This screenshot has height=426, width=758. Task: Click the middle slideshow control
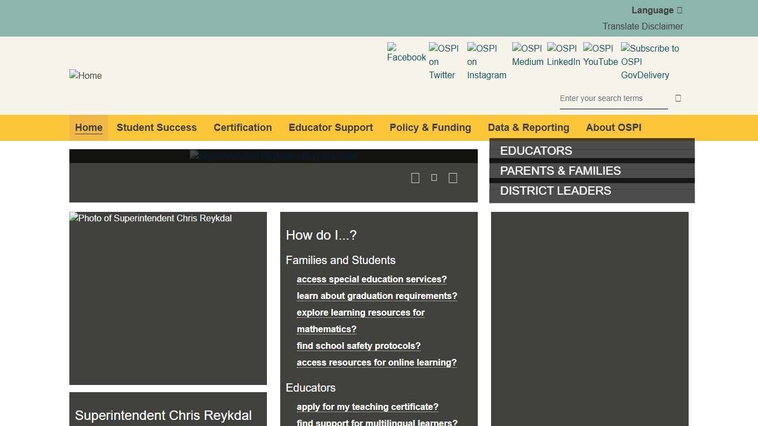click(434, 177)
